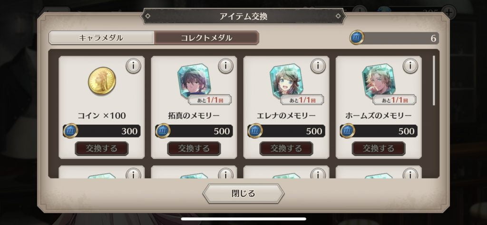Screen dimensions: 487x225
Task: Close the dialog with 閉じる button
Action: pyautogui.click(x=243, y=194)
